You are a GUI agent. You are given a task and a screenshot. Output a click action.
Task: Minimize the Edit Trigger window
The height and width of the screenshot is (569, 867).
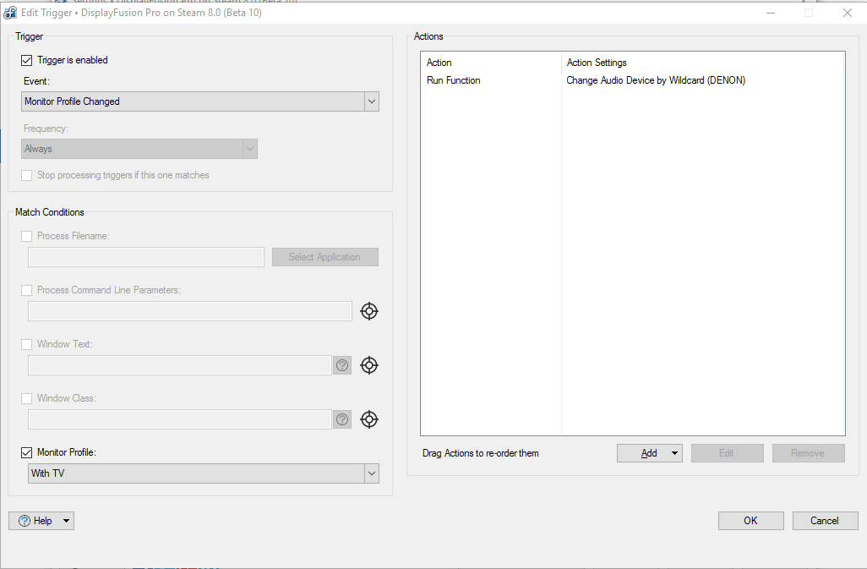769,13
